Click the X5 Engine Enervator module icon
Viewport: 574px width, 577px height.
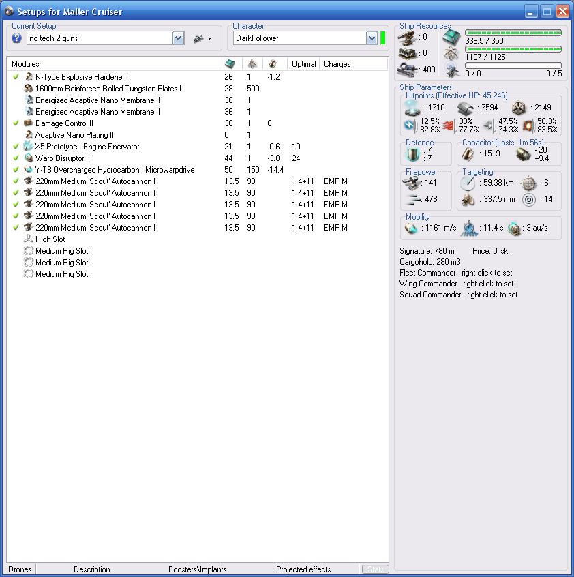click(29, 147)
